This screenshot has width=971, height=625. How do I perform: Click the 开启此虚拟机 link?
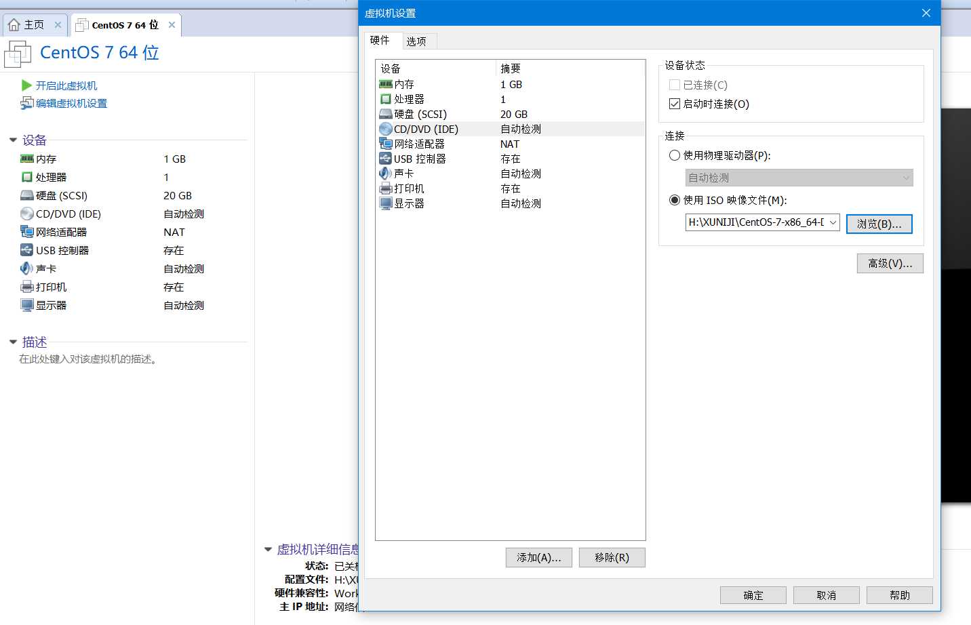click(x=66, y=85)
